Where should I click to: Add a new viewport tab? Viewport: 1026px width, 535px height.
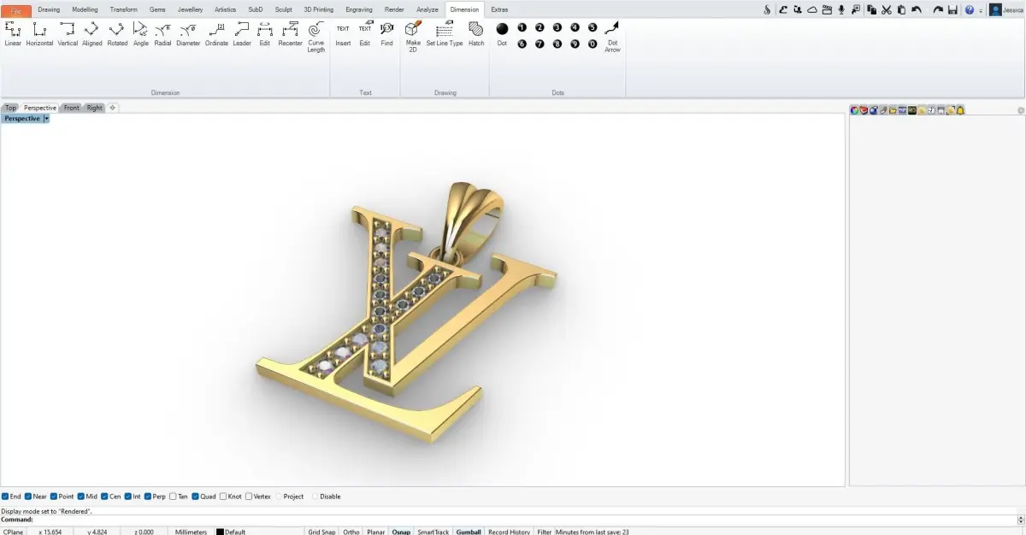[x=113, y=108]
